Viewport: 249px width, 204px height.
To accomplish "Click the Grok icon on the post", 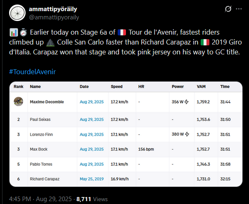I will pyautogui.click(x=227, y=9).
